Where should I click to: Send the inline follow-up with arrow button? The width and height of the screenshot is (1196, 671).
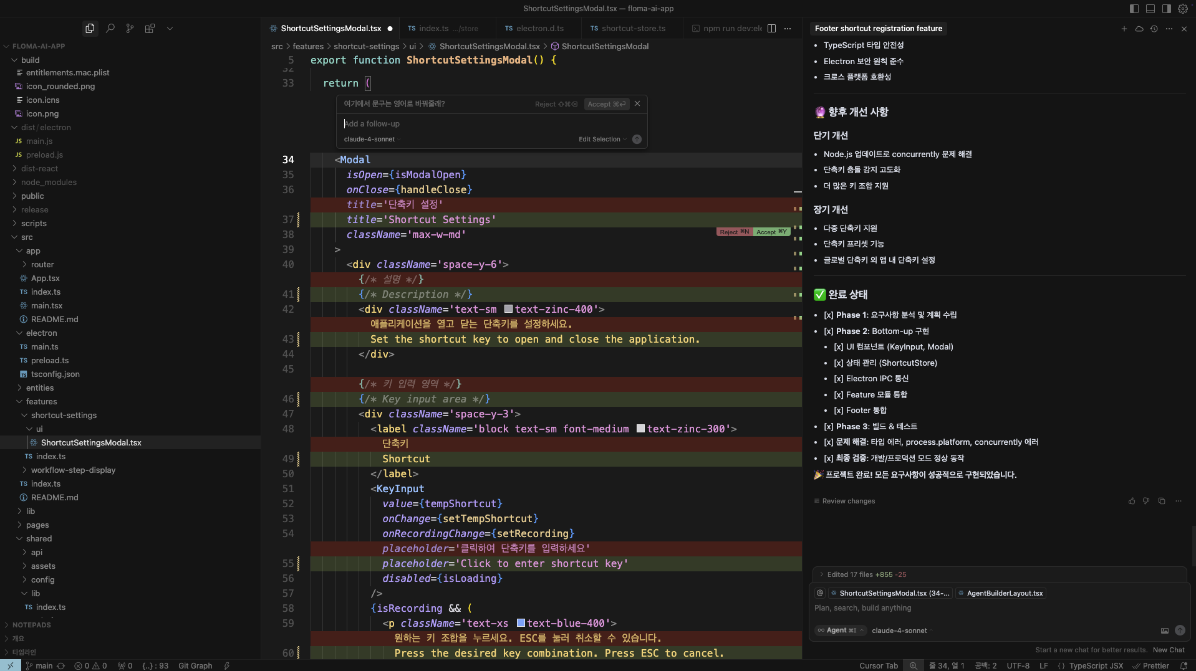pos(637,139)
